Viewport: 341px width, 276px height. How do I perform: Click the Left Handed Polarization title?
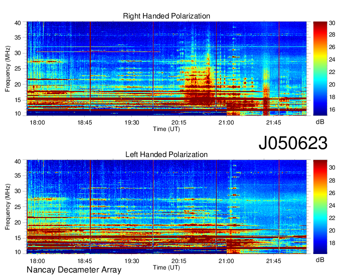point(166,154)
